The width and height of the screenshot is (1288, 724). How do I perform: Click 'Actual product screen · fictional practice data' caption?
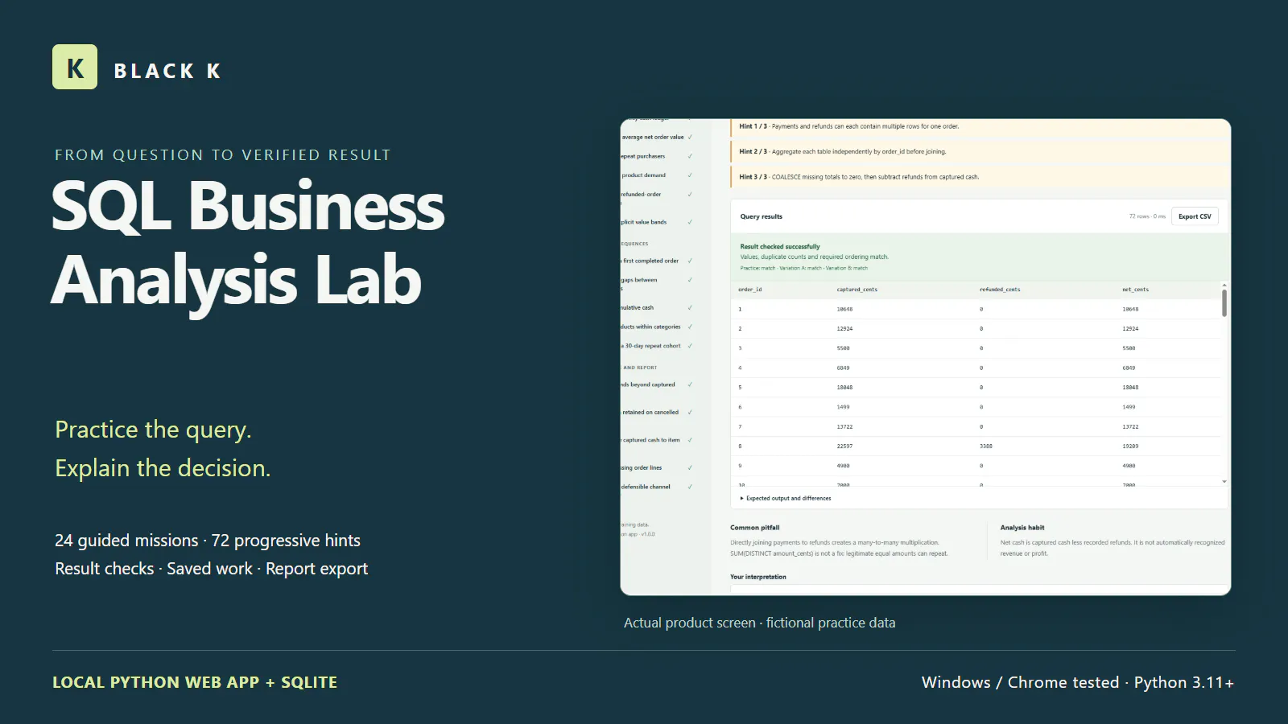tap(760, 623)
